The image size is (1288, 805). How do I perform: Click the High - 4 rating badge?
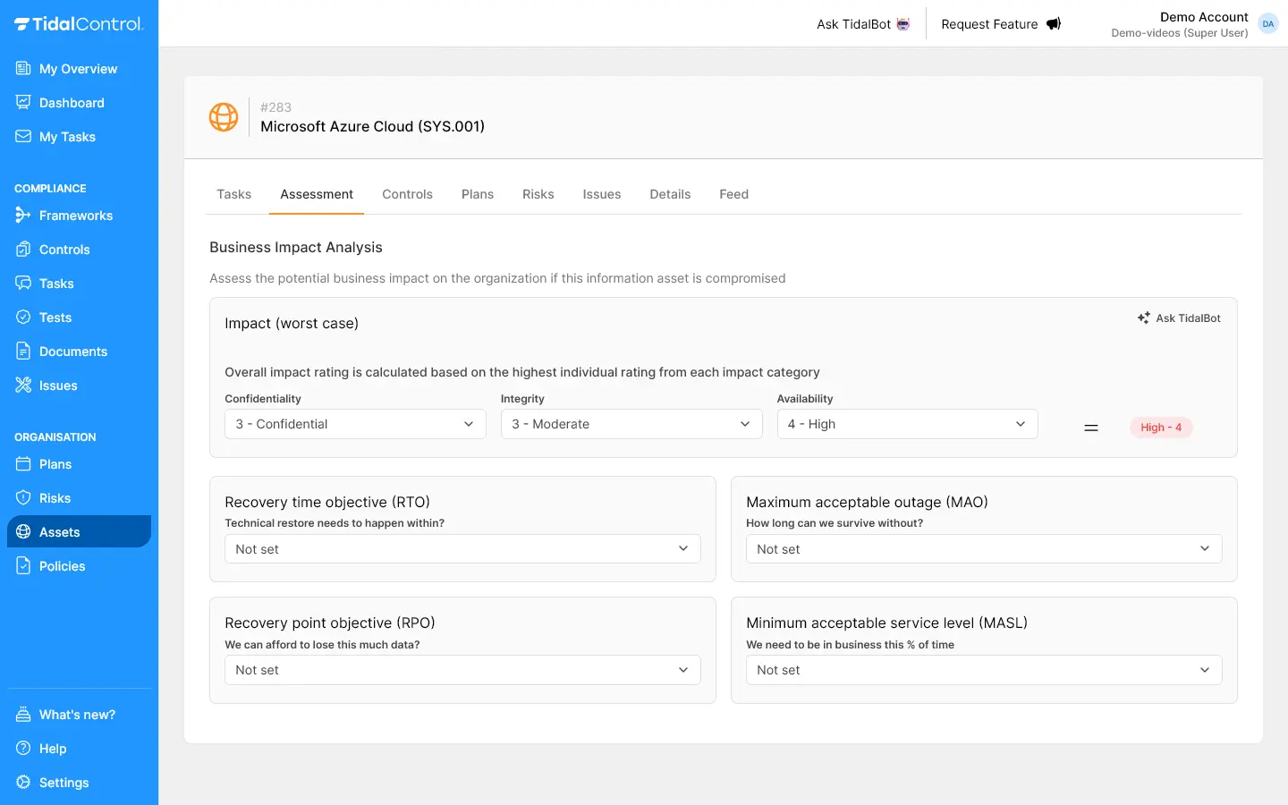point(1160,428)
